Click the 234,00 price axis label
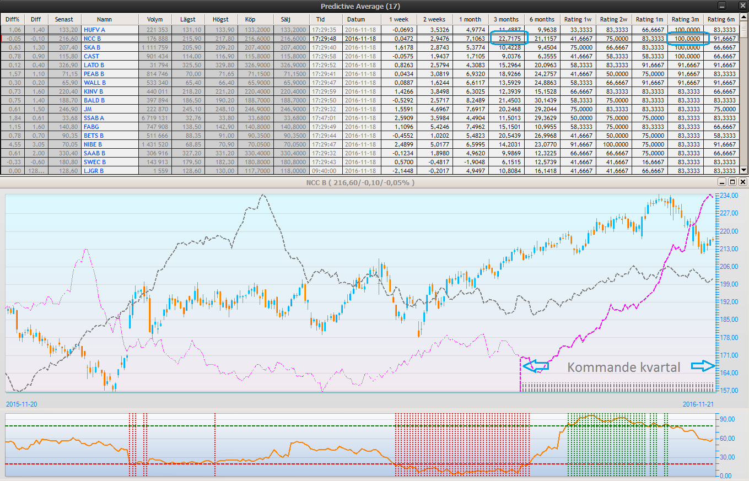 pos(728,196)
